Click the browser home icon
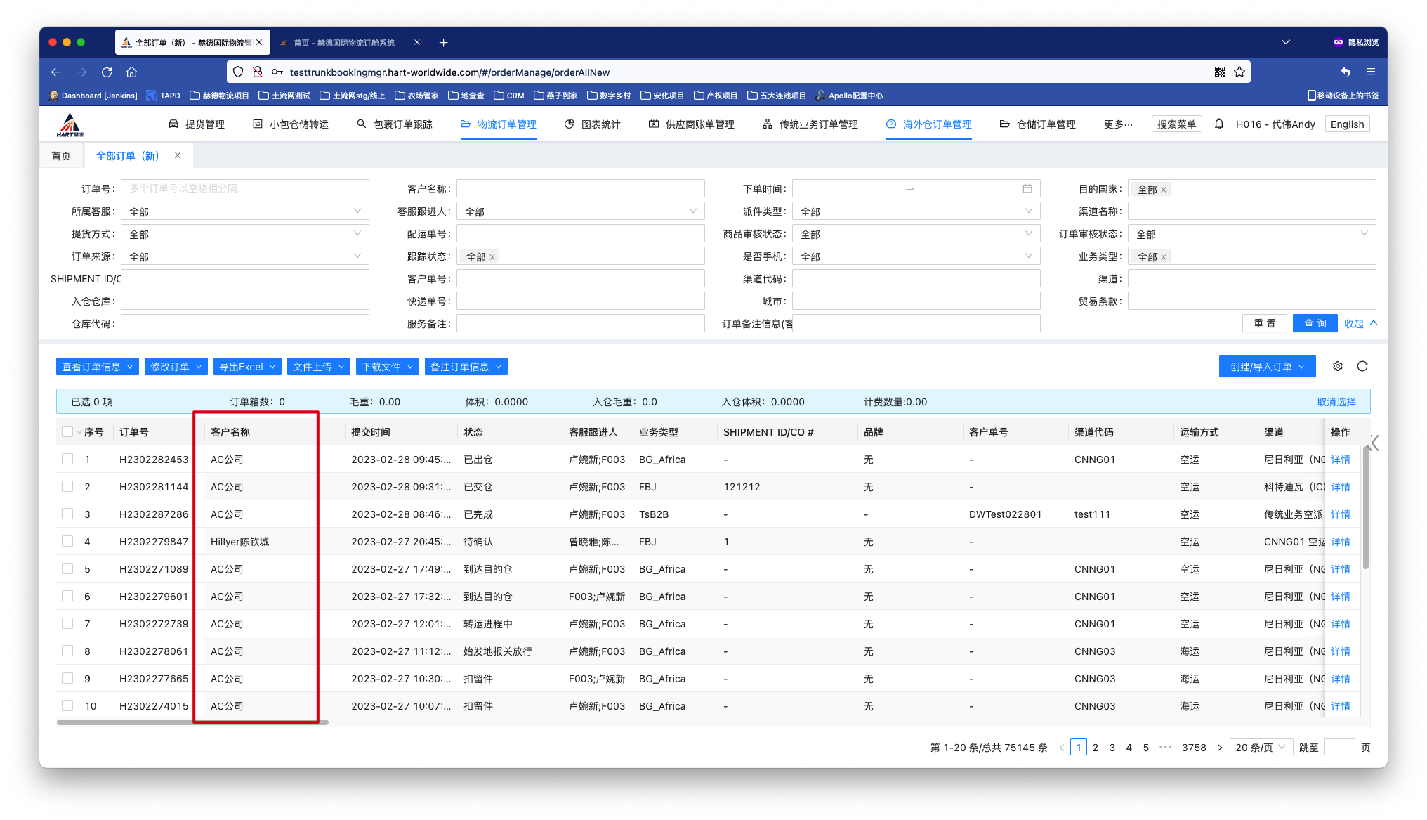 click(131, 72)
